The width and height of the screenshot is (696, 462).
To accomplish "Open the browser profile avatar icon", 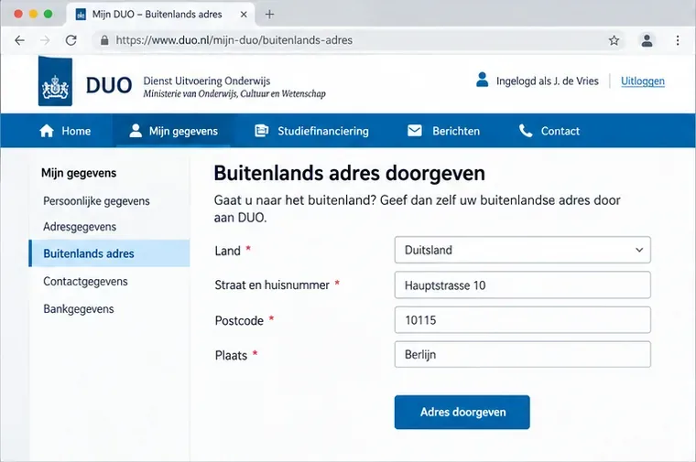I will 647,40.
